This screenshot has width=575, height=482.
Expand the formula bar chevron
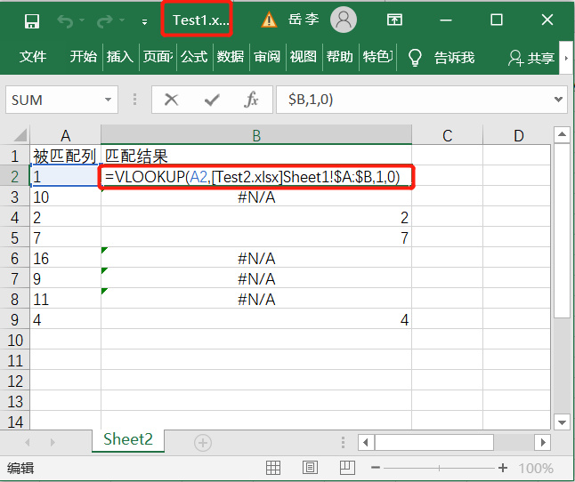[558, 100]
